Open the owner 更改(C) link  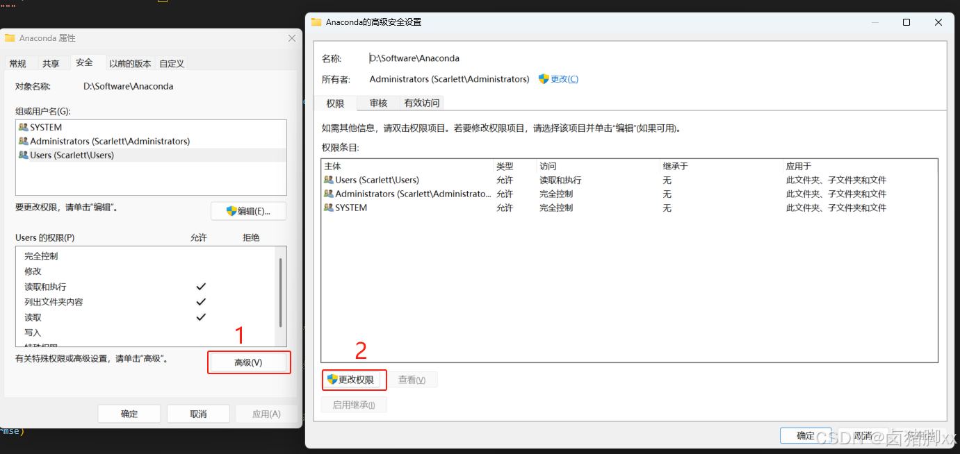pyautogui.click(x=566, y=78)
